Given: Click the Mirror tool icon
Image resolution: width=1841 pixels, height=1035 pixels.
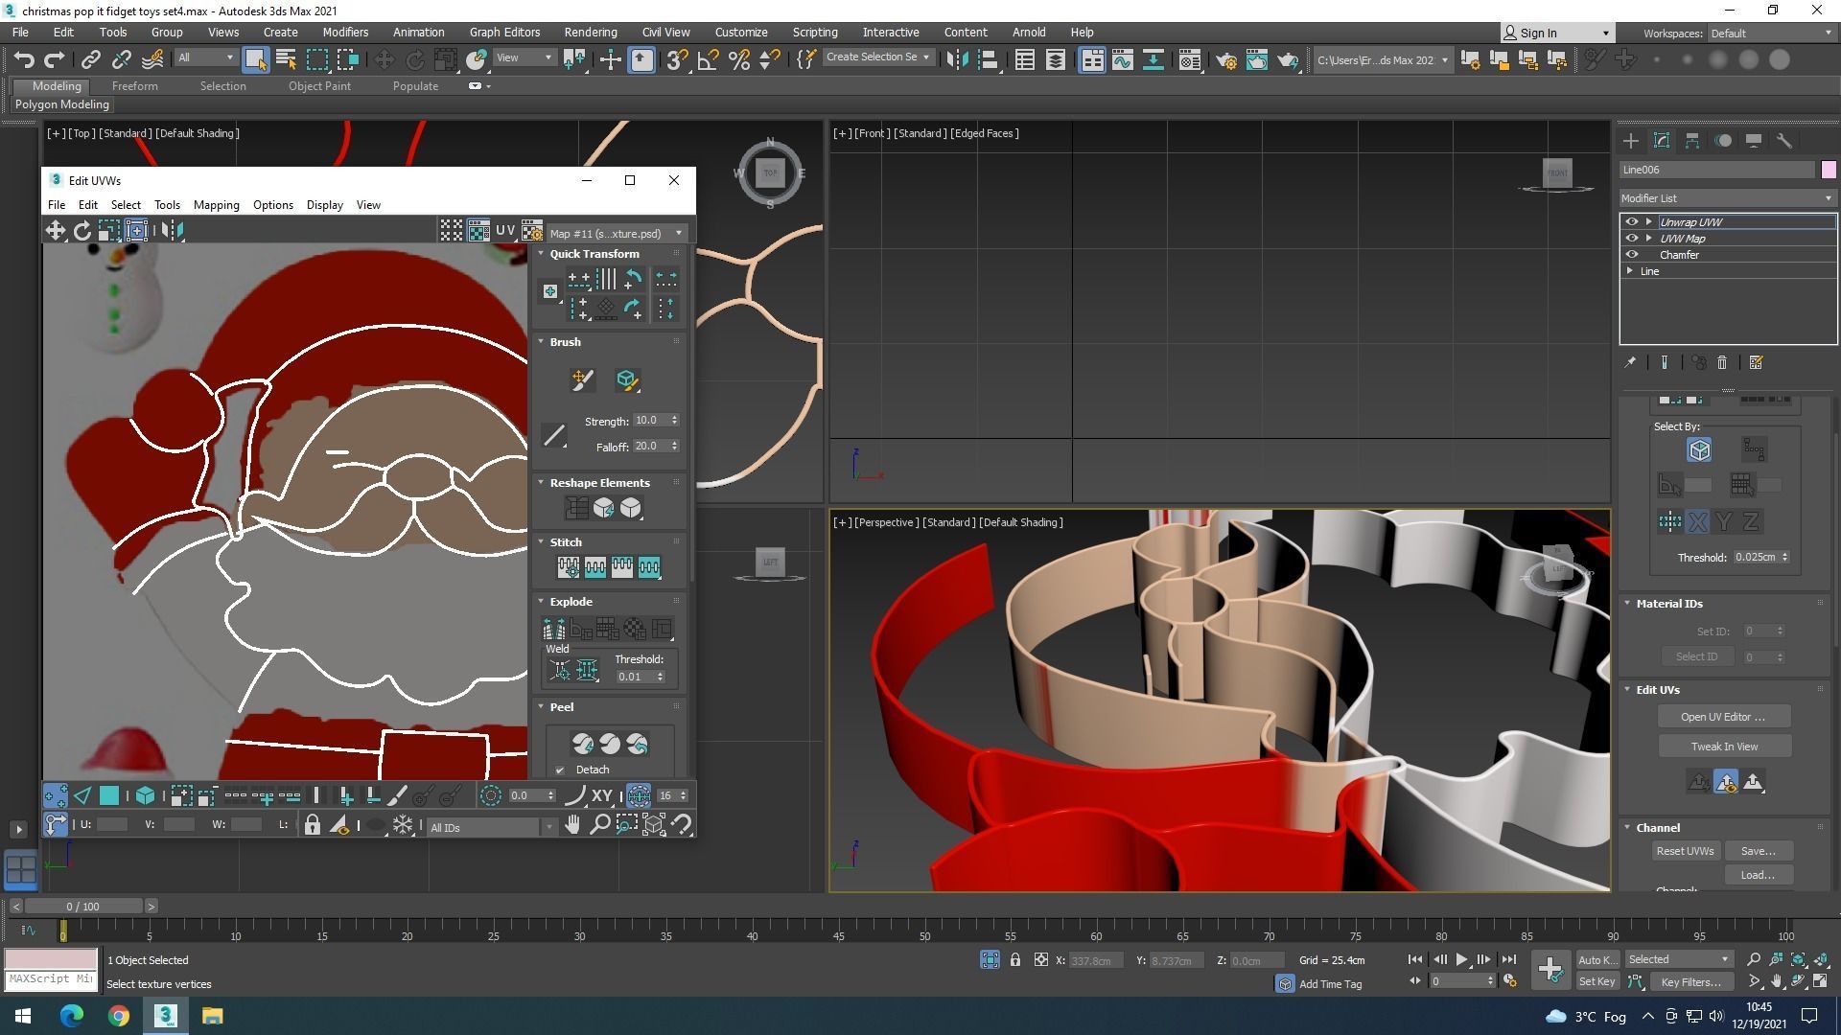Looking at the screenshot, I should click(x=956, y=59).
